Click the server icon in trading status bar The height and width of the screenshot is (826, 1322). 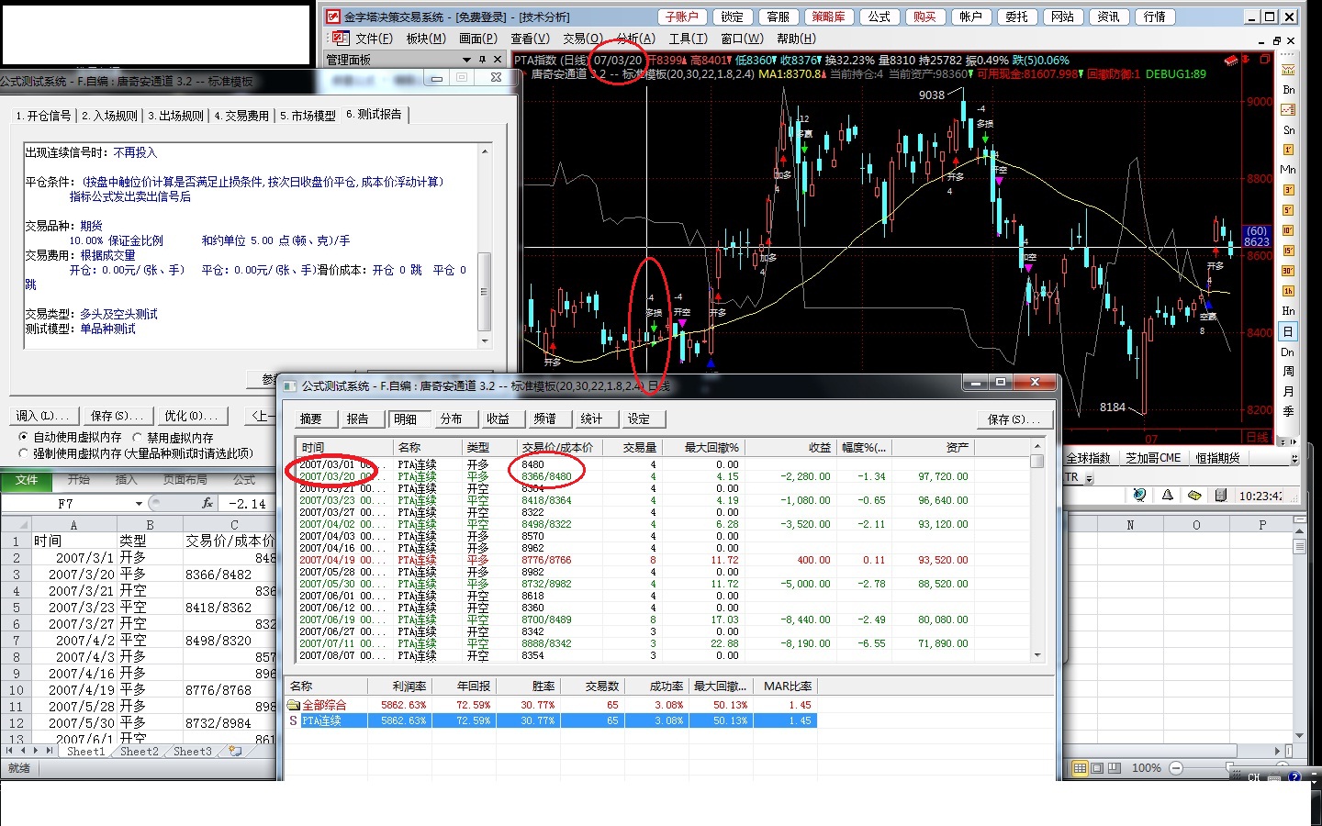[x=1221, y=495]
